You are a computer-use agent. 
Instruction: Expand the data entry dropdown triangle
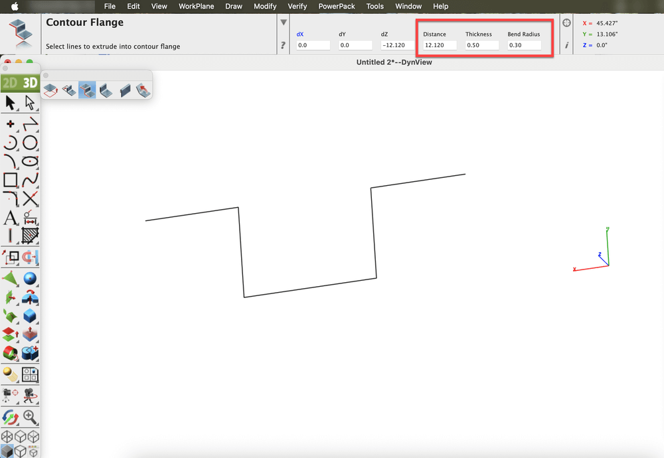284,23
